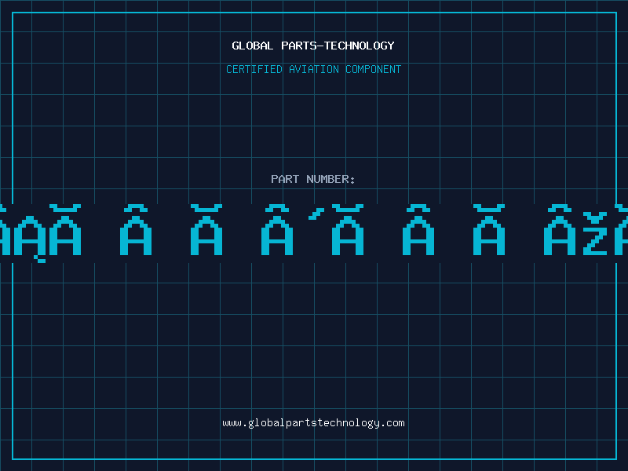
Task: Click the standalone acute accent mark
Action: point(316,214)
